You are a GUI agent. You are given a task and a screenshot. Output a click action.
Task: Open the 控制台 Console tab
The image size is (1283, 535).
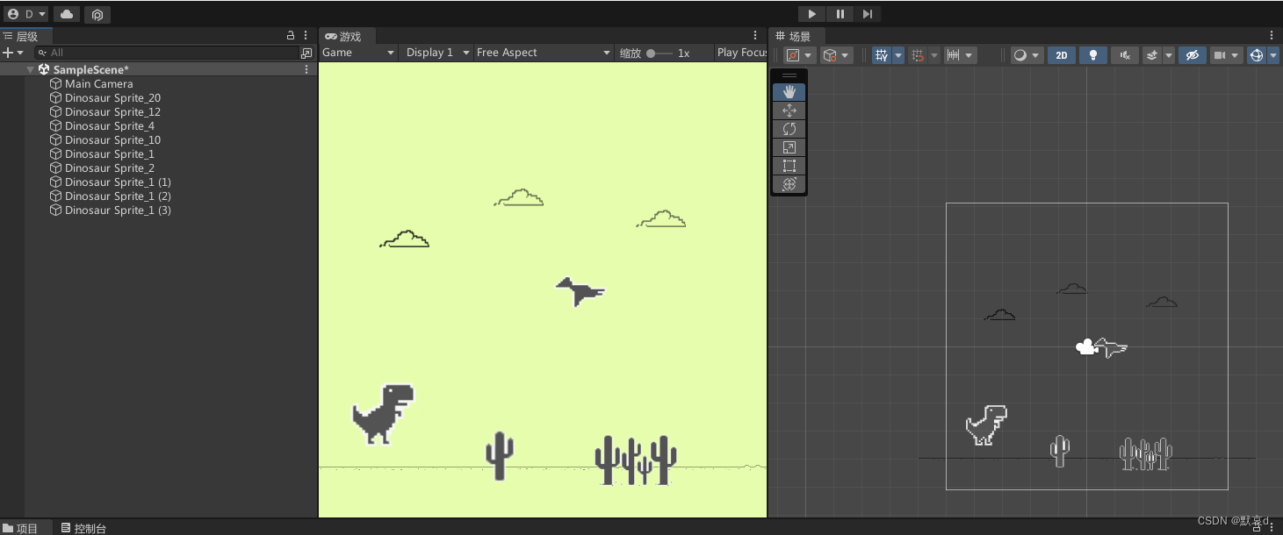[x=84, y=528]
